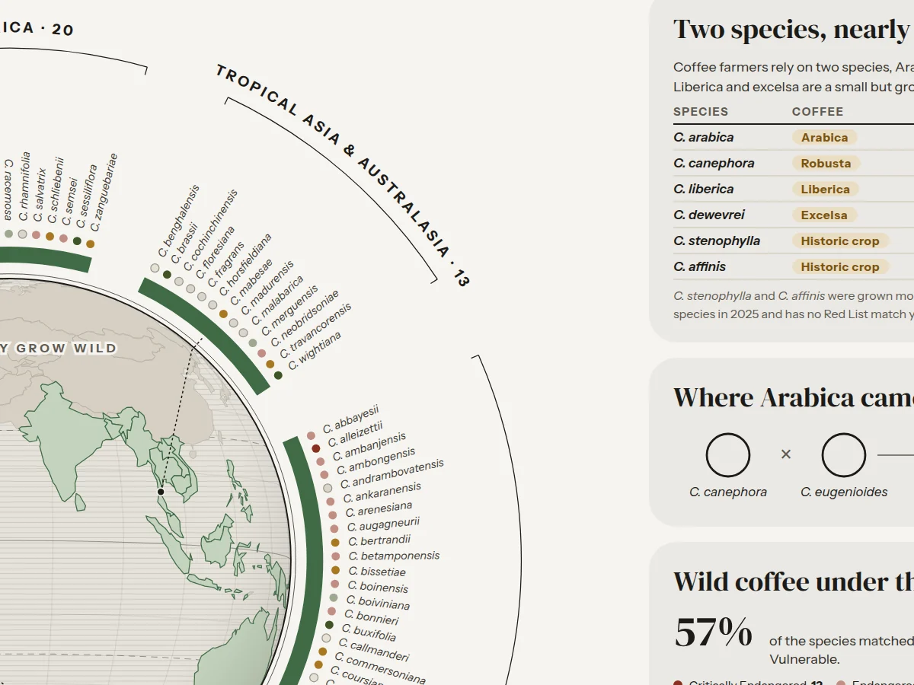This screenshot has height=685, width=914.
Task: Select the C. madurensis label
Action: pyautogui.click(x=267, y=288)
